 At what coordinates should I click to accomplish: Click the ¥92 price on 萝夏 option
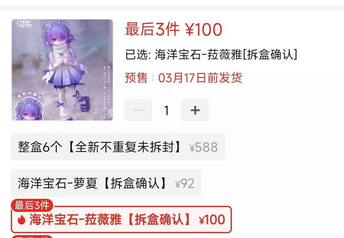[185, 184]
